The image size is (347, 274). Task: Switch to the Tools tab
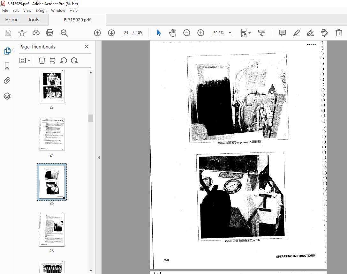click(34, 20)
